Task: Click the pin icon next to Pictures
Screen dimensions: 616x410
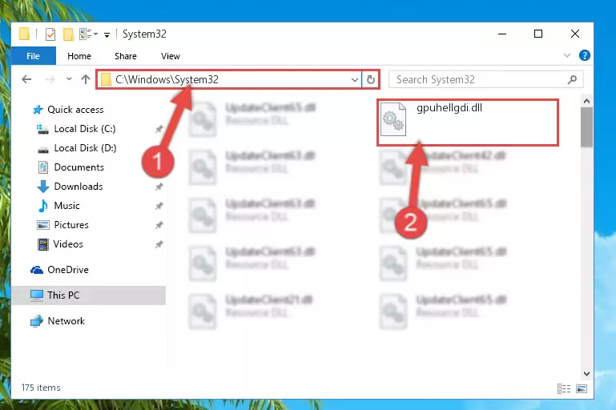Action: (x=159, y=225)
